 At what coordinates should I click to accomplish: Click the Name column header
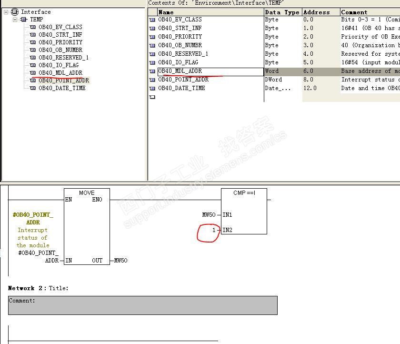click(x=210, y=12)
